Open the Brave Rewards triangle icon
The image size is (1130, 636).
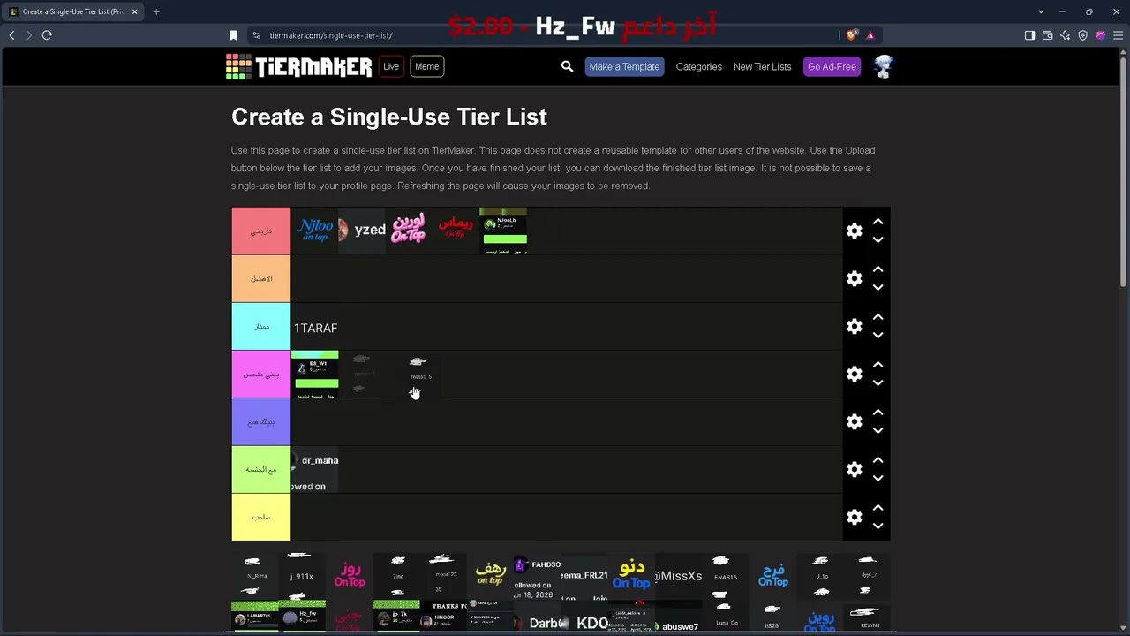click(x=870, y=35)
